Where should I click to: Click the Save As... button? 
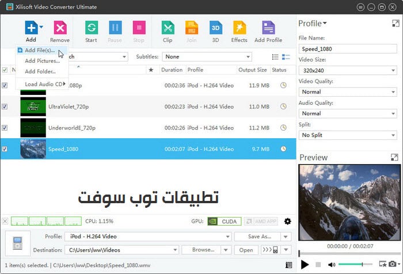pyautogui.click(x=257, y=237)
